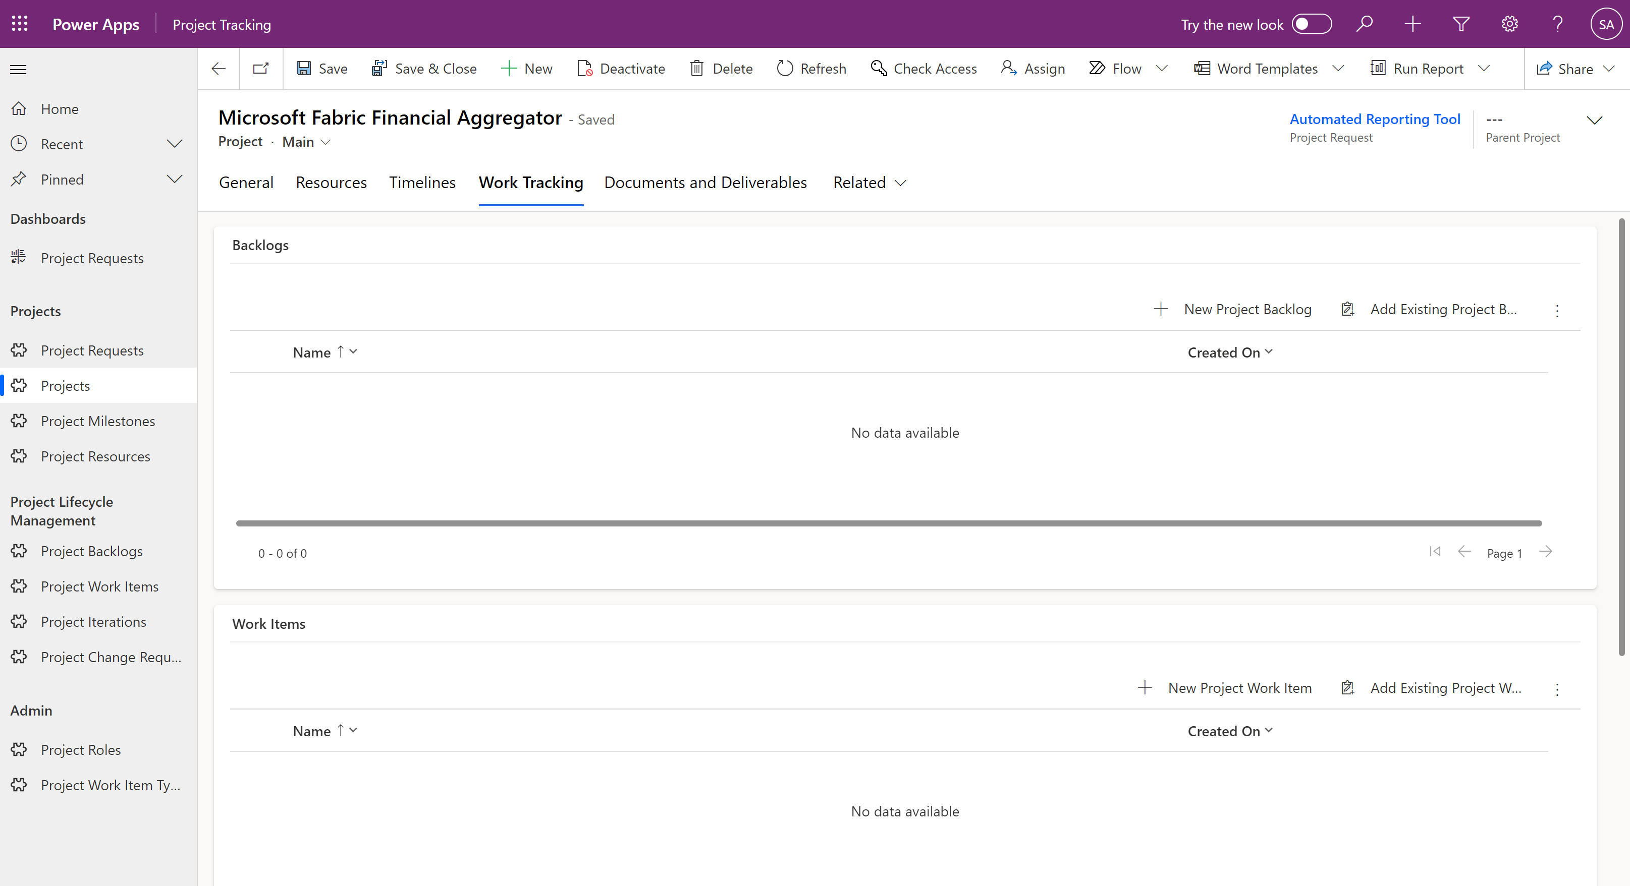Image resolution: width=1630 pixels, height=886 pixels.
Task: Expand the Recent section chevron
Action: 175,144
